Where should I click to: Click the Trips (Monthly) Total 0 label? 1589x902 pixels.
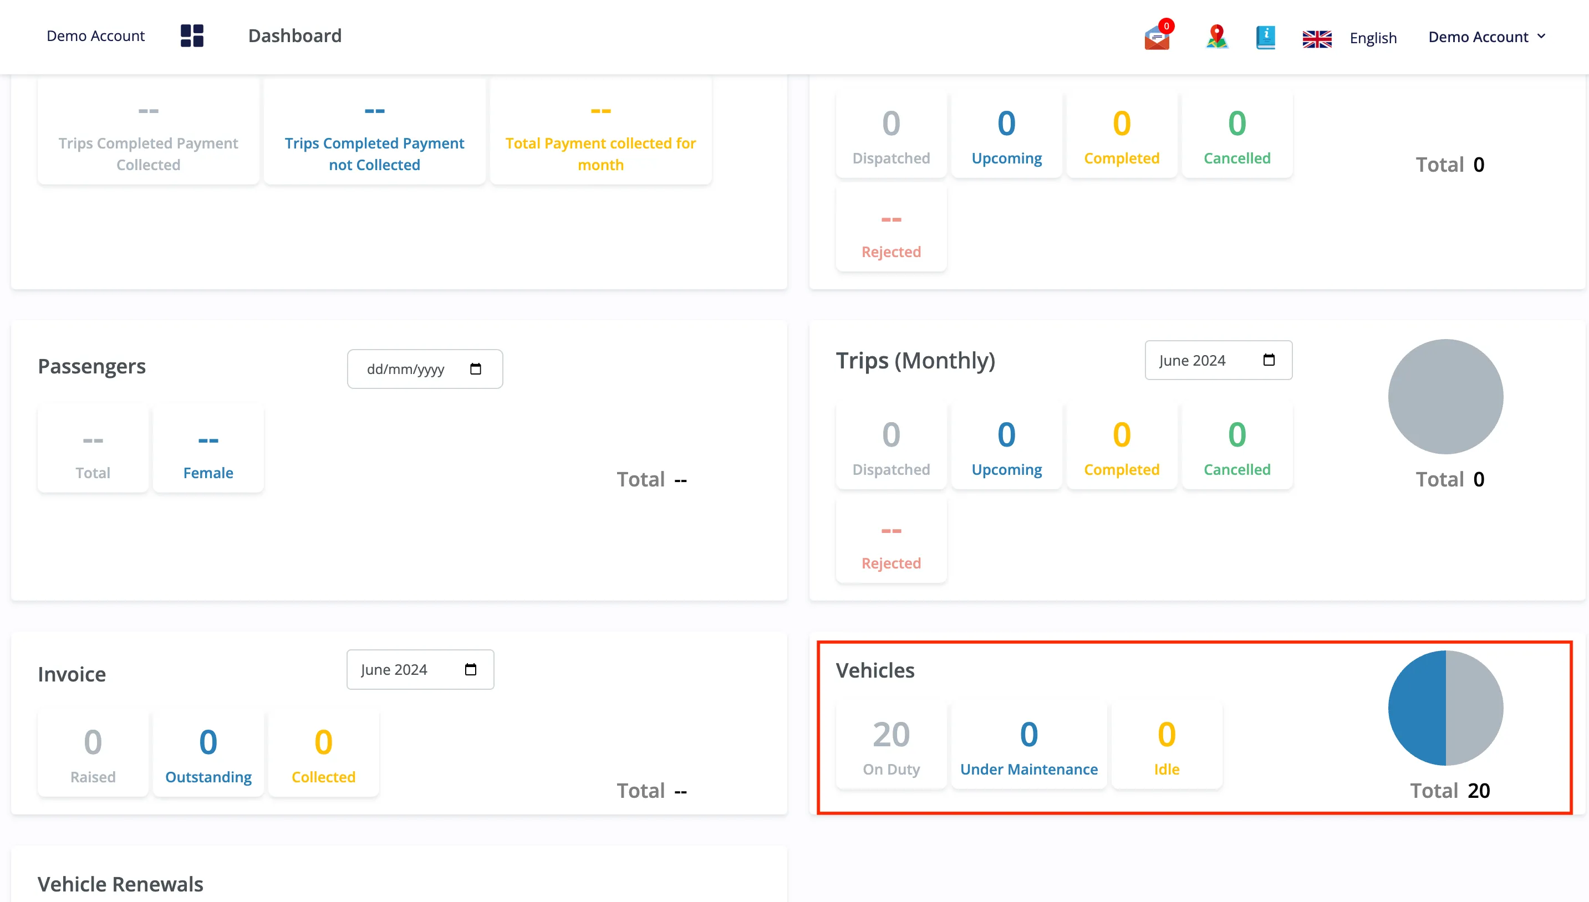1449,479
